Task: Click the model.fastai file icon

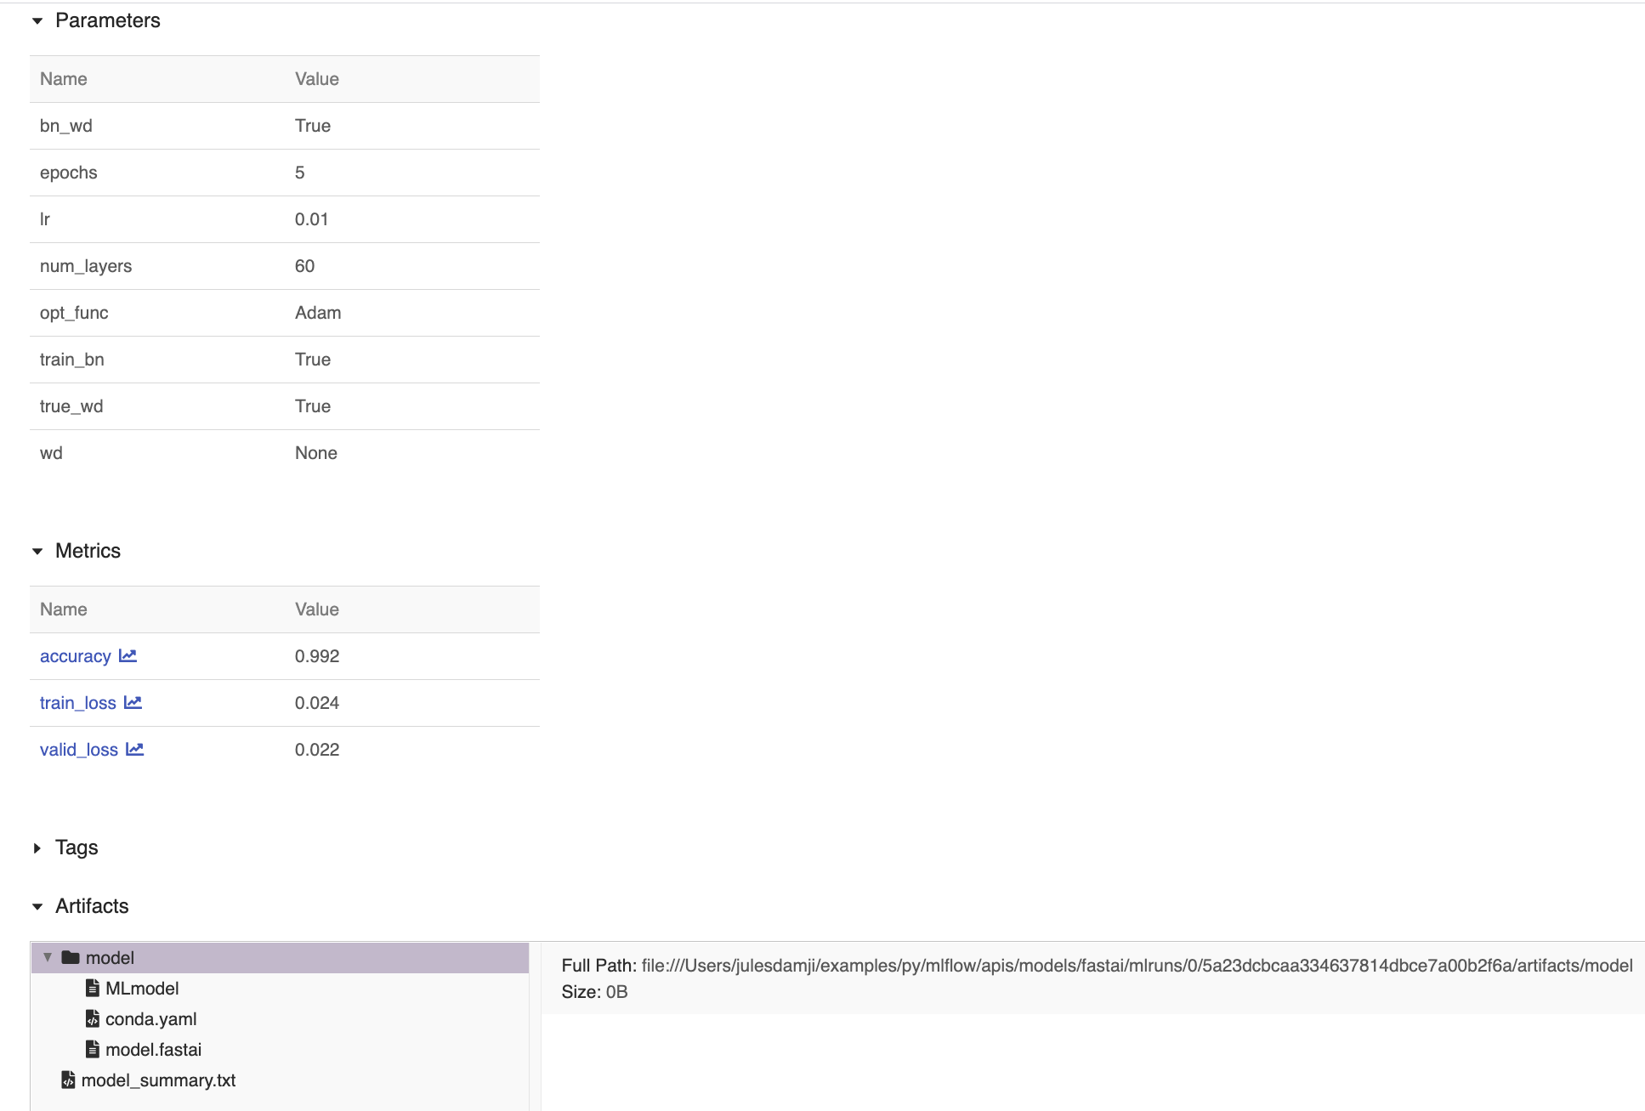Action: point(93,1049)
